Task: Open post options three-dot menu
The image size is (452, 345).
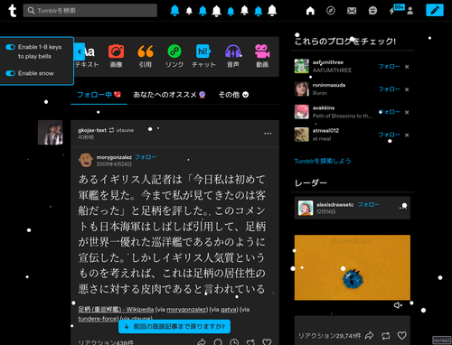Action: click(x=268, y=134)
